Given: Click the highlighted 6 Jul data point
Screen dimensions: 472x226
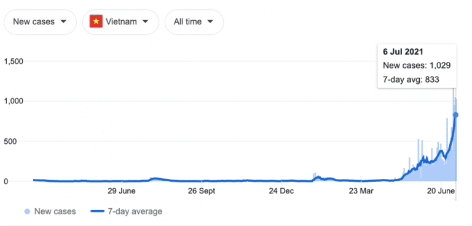Looking at the screenshot, I should pyautogui.click(x=456, y=115).
